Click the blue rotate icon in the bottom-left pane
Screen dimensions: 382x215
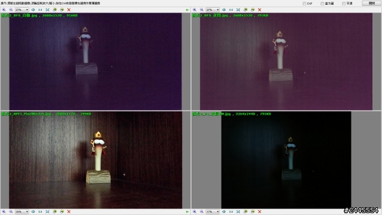pos(33,211)
